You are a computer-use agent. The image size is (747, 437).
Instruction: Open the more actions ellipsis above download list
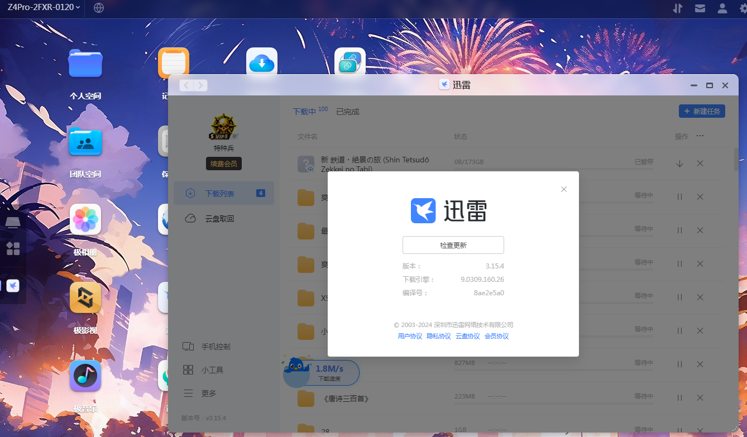(701, 136)
